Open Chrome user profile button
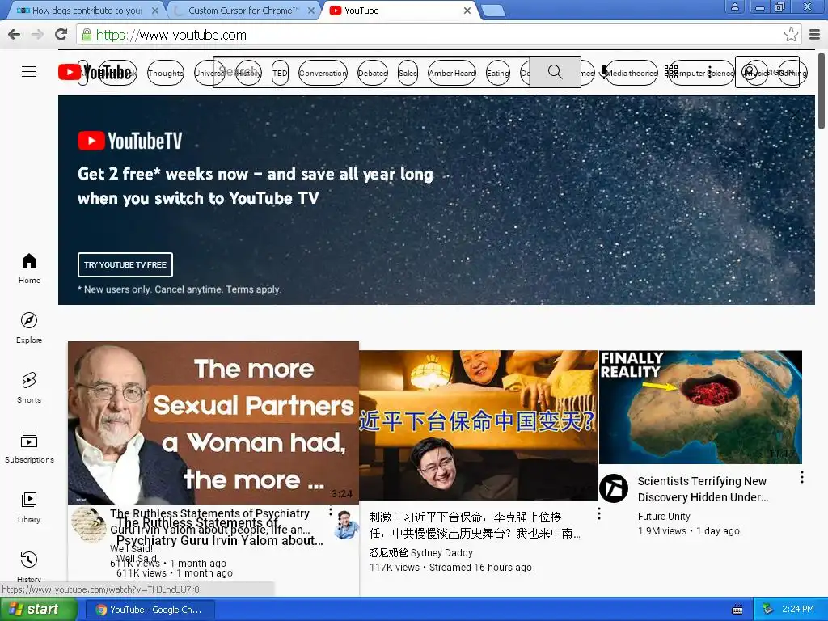The height and width of the screenshot is (621, 828). (x=734, y=6)
